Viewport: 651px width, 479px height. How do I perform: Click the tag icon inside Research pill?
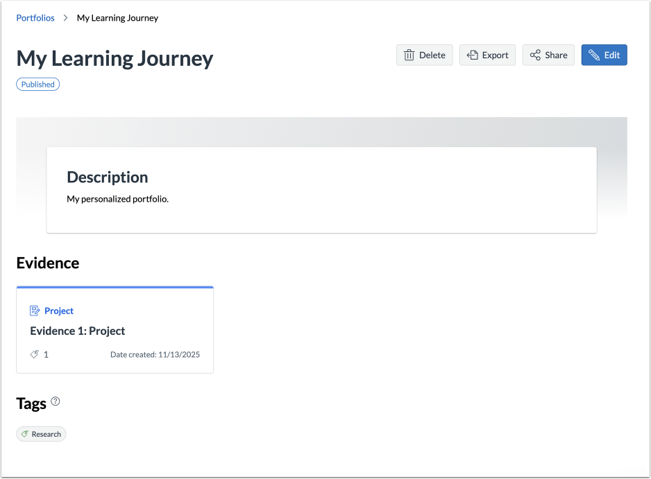(25, 434)
